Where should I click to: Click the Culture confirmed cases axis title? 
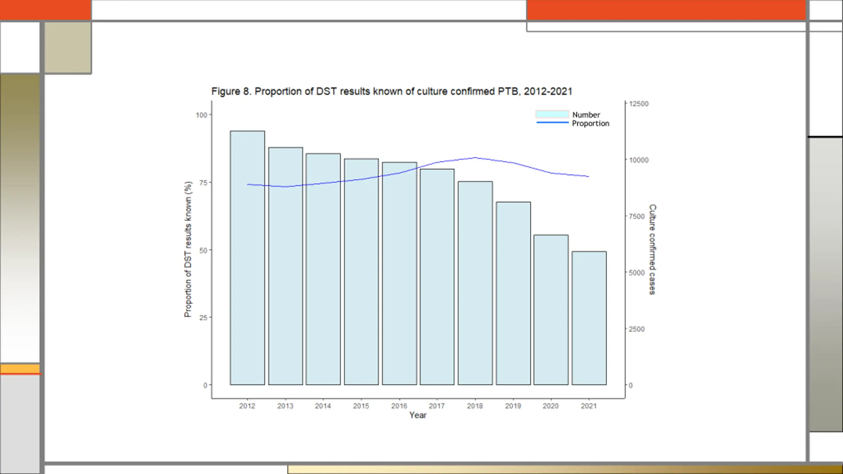pyautogui.click(x=652, y=250)
